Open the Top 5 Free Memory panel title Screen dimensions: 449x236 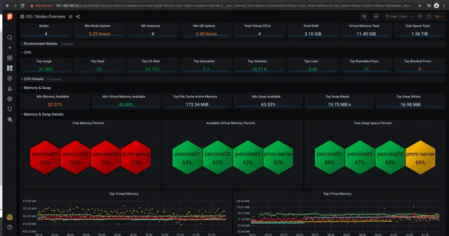point(337,194)
